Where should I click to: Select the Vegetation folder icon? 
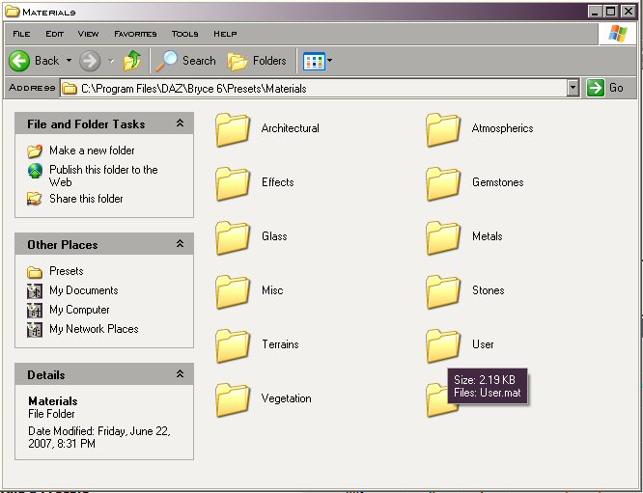pyautogui.click(x=233, y=399)
